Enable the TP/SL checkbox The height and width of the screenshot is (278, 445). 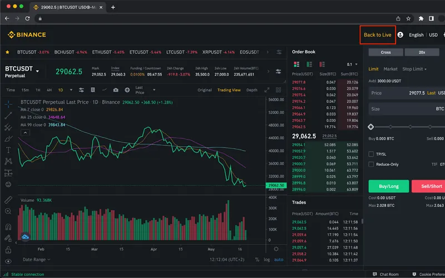pyautogui.click(x=371, y=154)
